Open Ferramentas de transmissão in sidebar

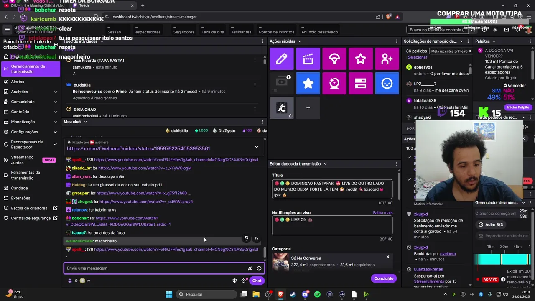(x=31, y=175)
